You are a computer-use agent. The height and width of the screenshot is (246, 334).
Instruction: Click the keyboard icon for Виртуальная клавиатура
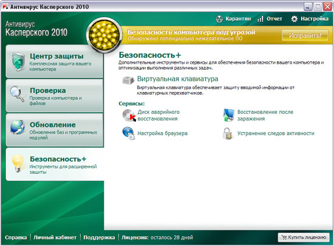(x=128, y=80)
